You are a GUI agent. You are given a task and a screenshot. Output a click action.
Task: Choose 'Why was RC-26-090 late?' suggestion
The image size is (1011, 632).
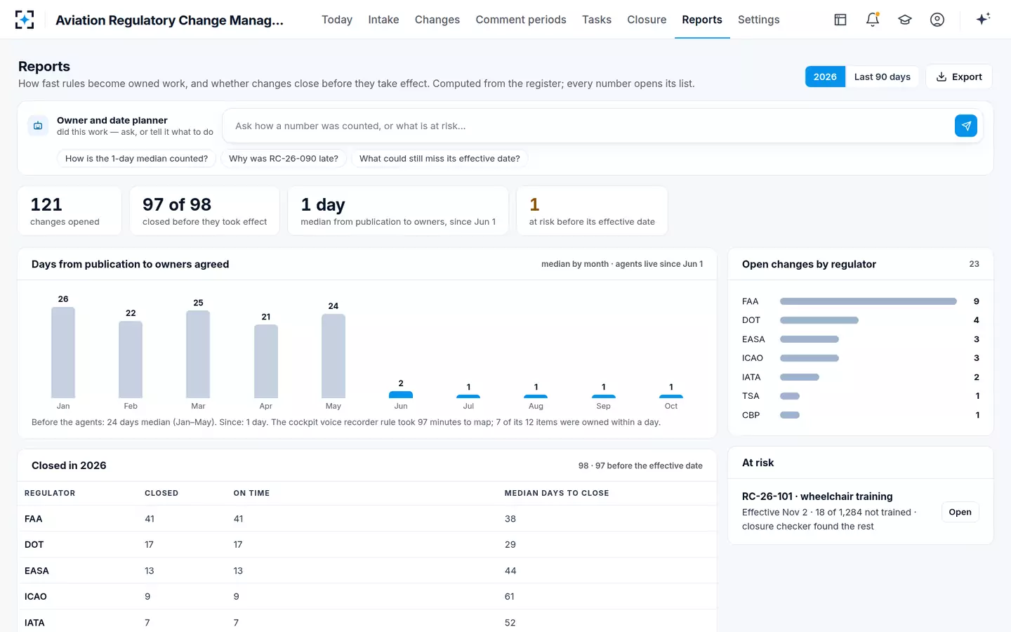[x=284, y=159]
